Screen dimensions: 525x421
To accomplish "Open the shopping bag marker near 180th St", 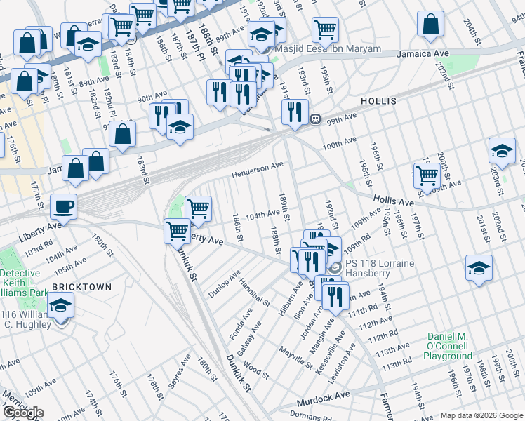I will tap(24, 82).
